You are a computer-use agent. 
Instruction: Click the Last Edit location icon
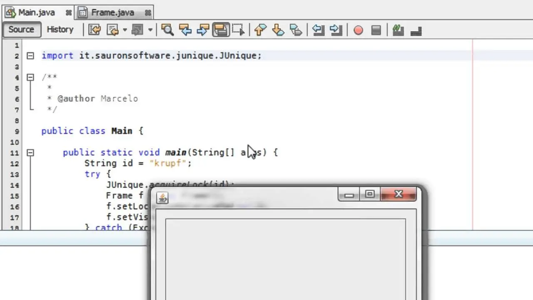(x=95, y=30)
